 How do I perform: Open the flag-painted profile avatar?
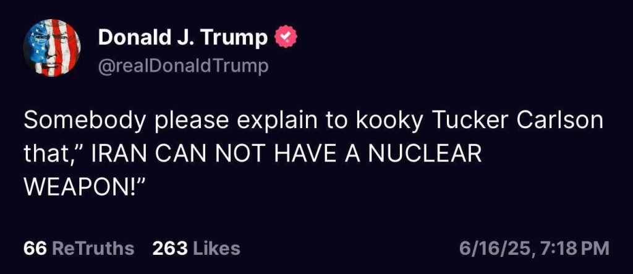coord(52,48)
